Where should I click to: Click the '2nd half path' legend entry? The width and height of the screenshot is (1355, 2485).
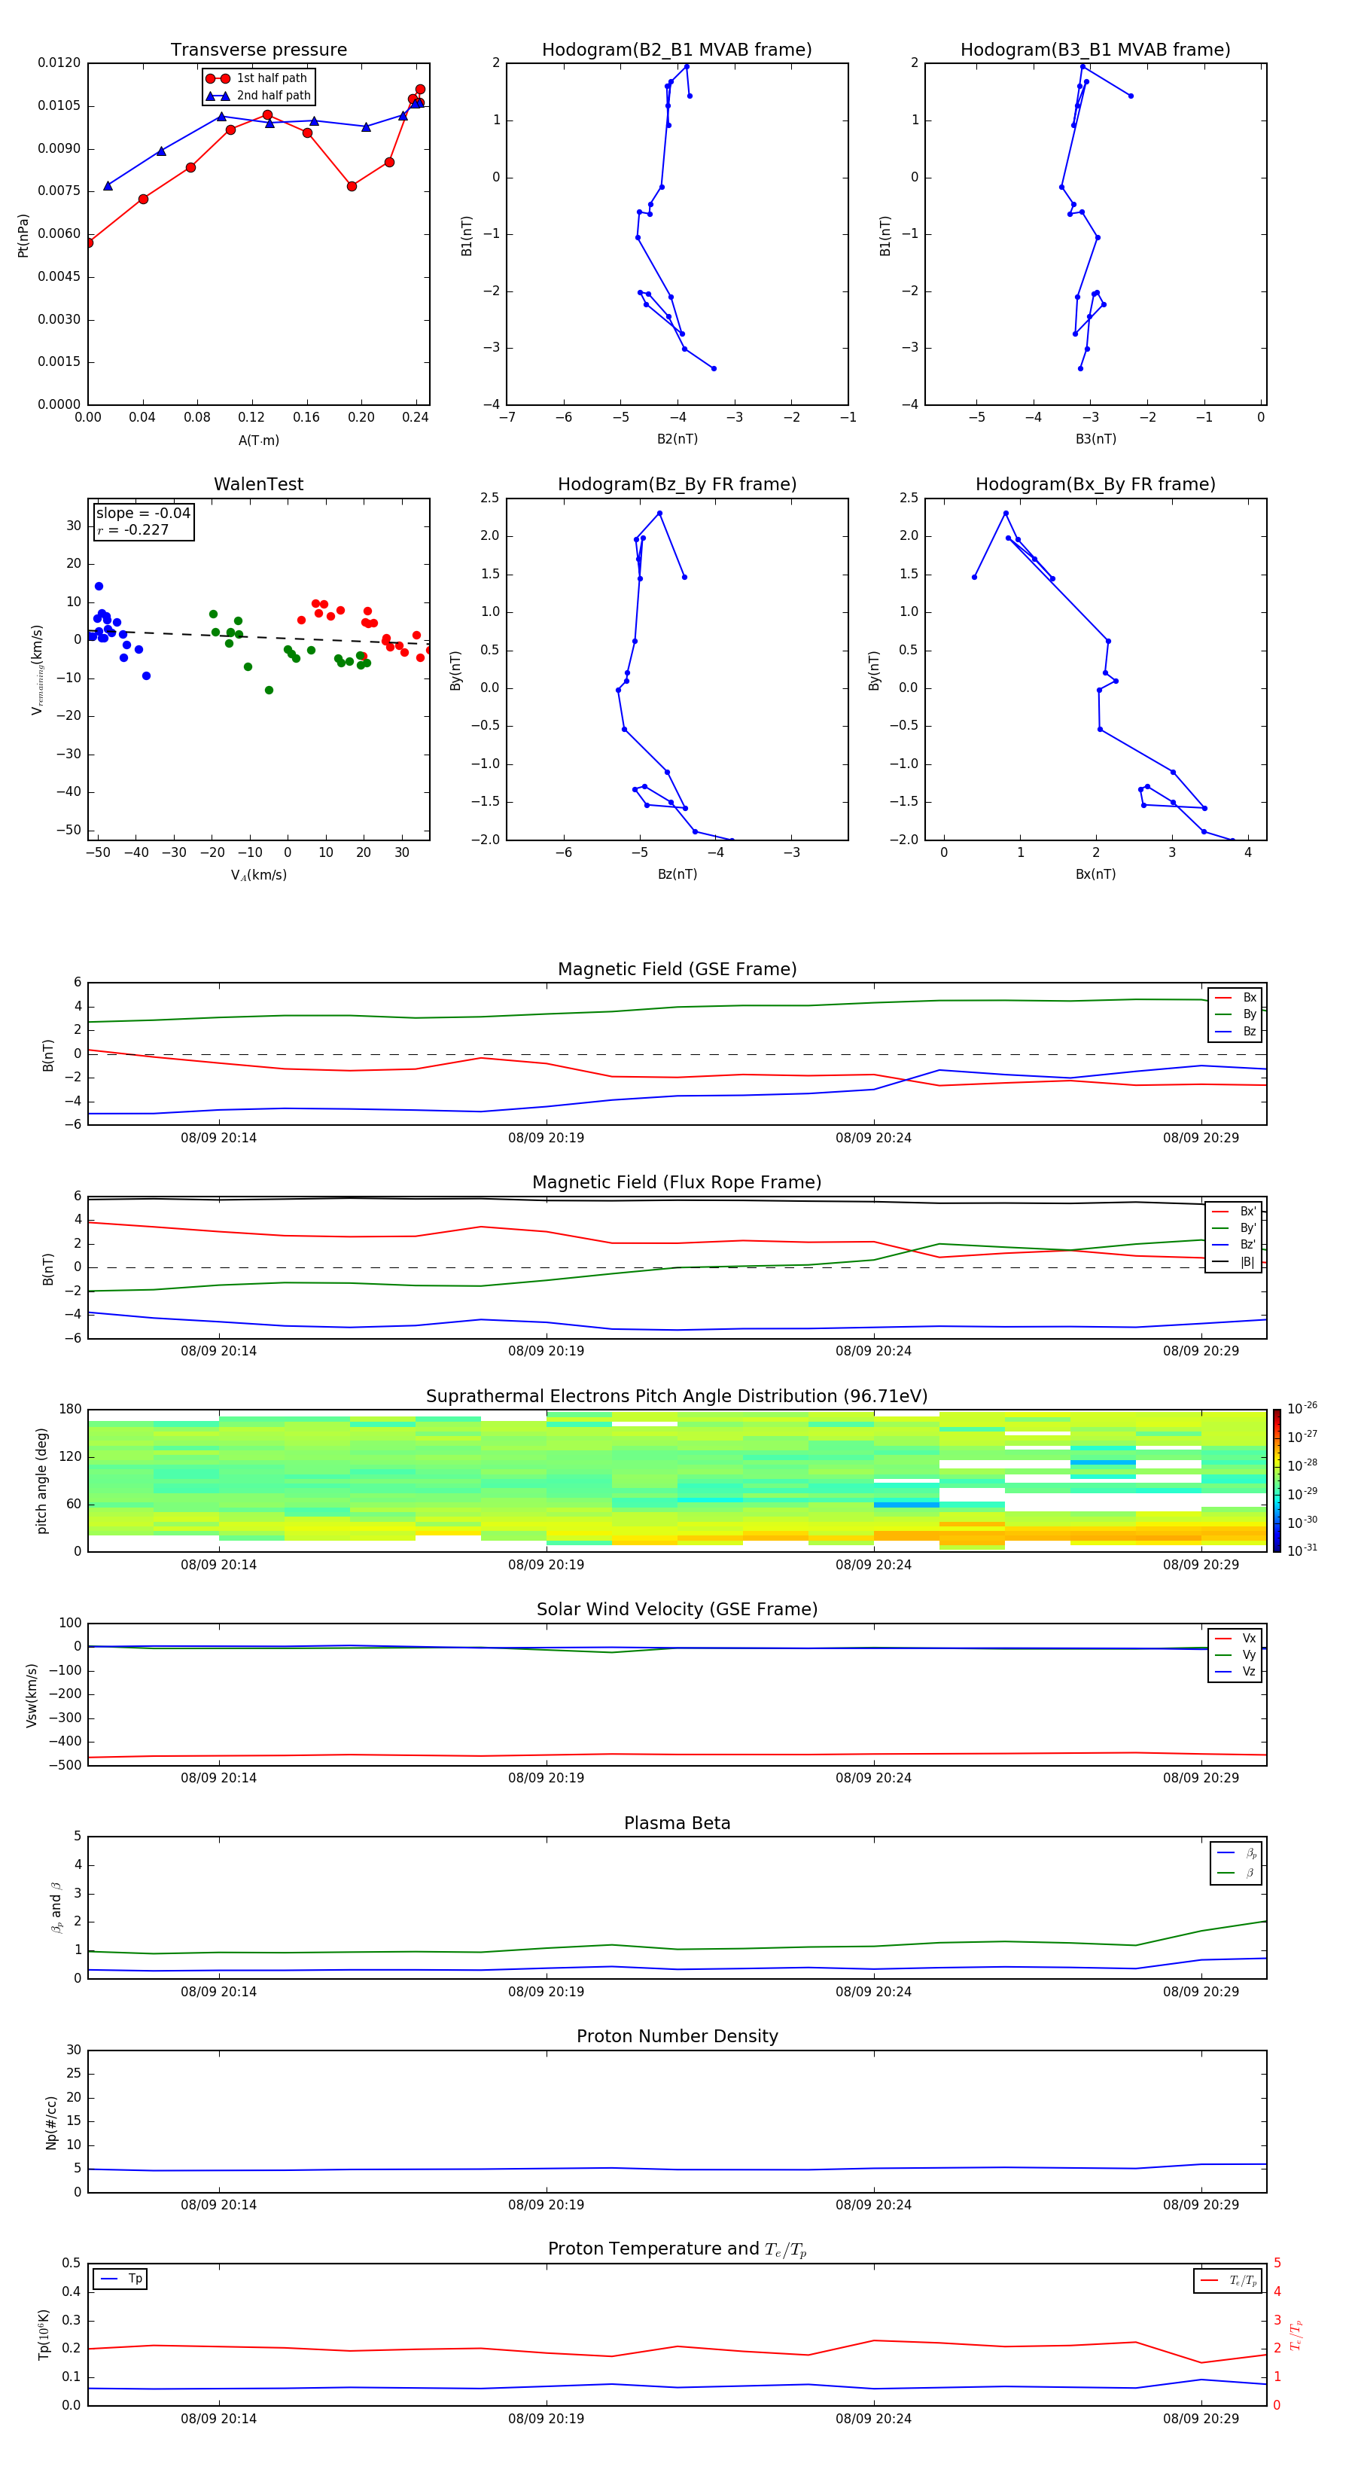[x=258, y=96]
